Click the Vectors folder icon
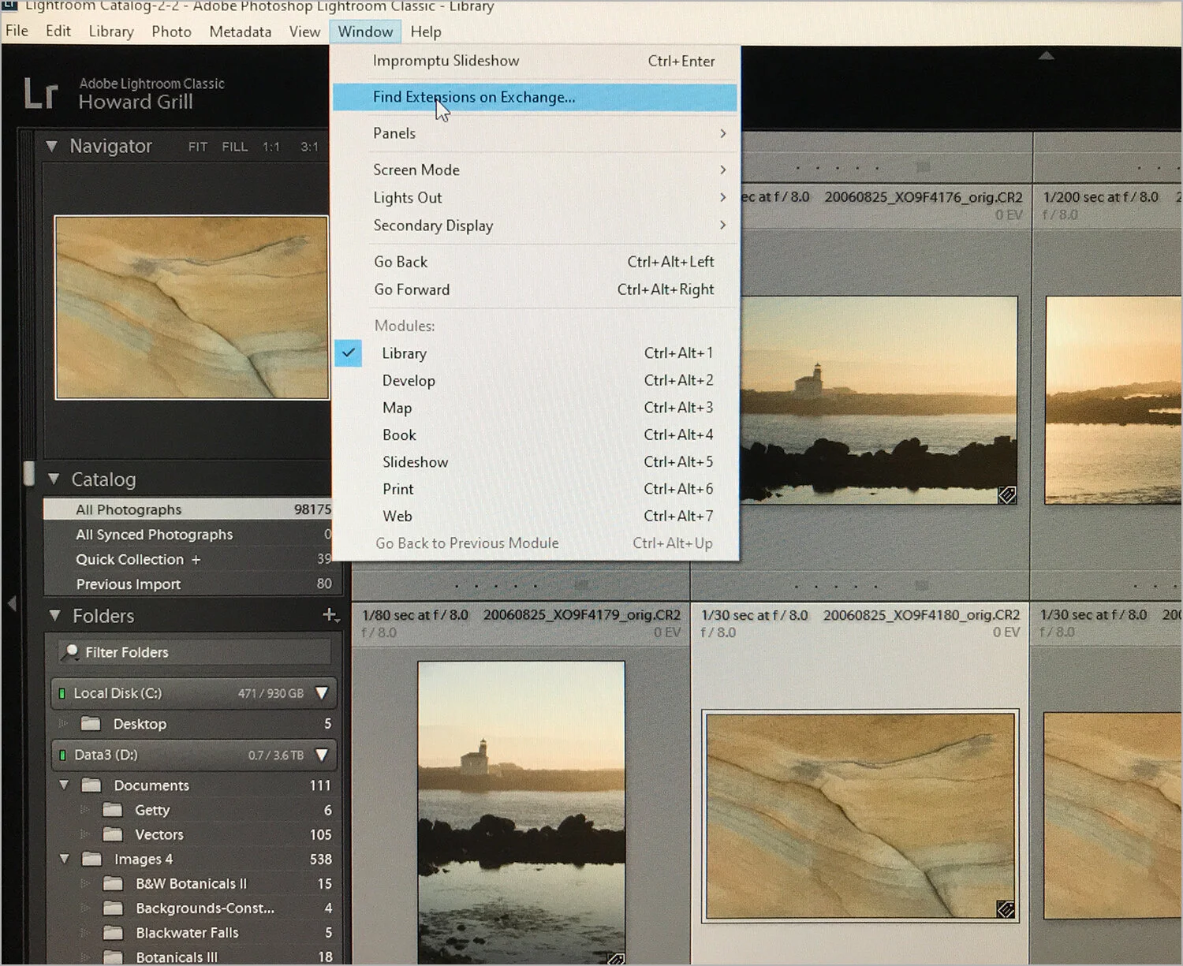The height and width of the screenshot is (966, 1183). tap(113, 834)
